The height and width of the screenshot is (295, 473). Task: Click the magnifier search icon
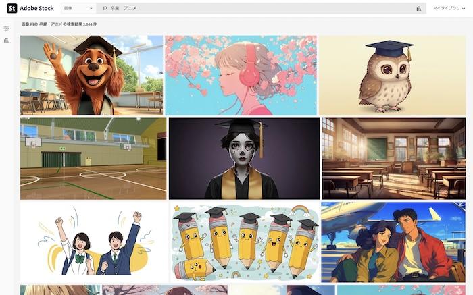coord(105,8)
